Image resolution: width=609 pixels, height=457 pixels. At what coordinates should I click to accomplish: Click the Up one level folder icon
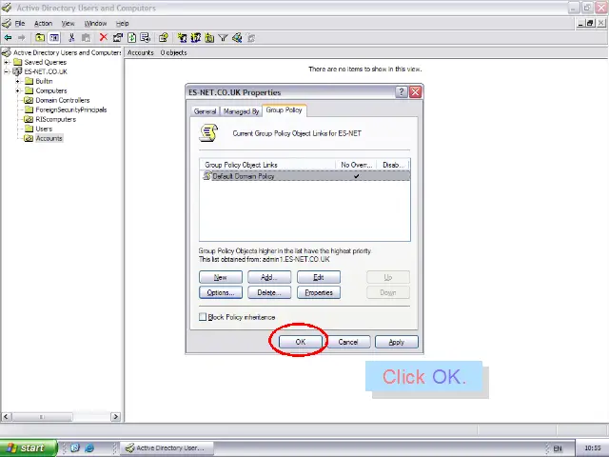click(40, 38)
